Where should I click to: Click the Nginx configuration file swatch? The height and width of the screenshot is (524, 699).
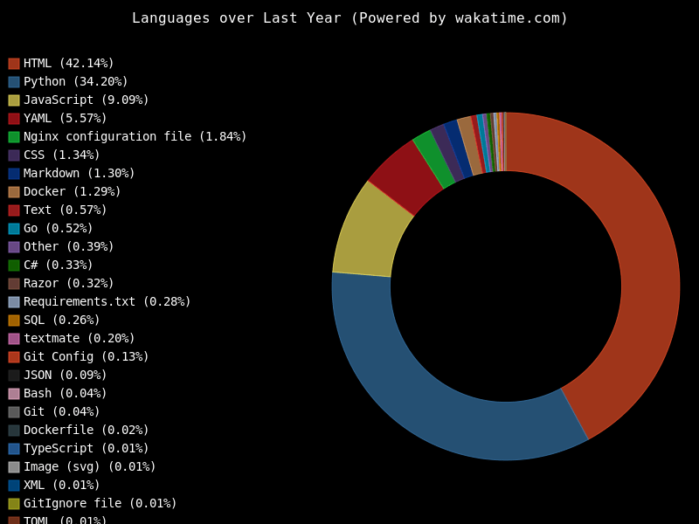click(x=14, y=137)
